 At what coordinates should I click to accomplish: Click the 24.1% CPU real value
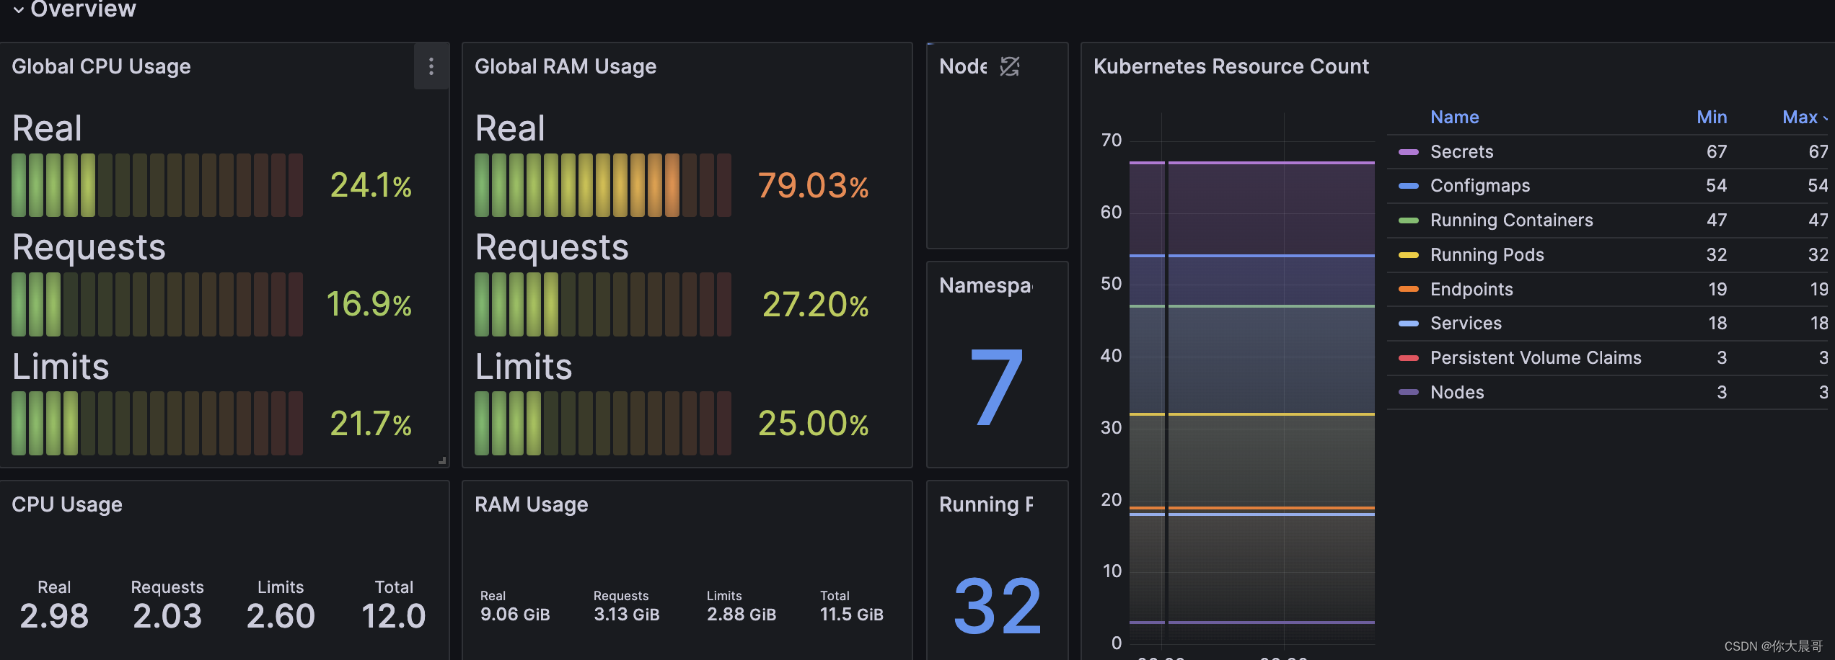coord(371,186)
